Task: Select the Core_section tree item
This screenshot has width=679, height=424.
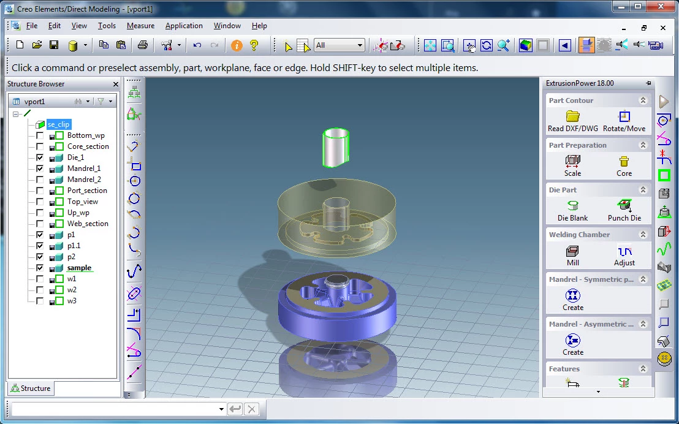Action: 88,146
